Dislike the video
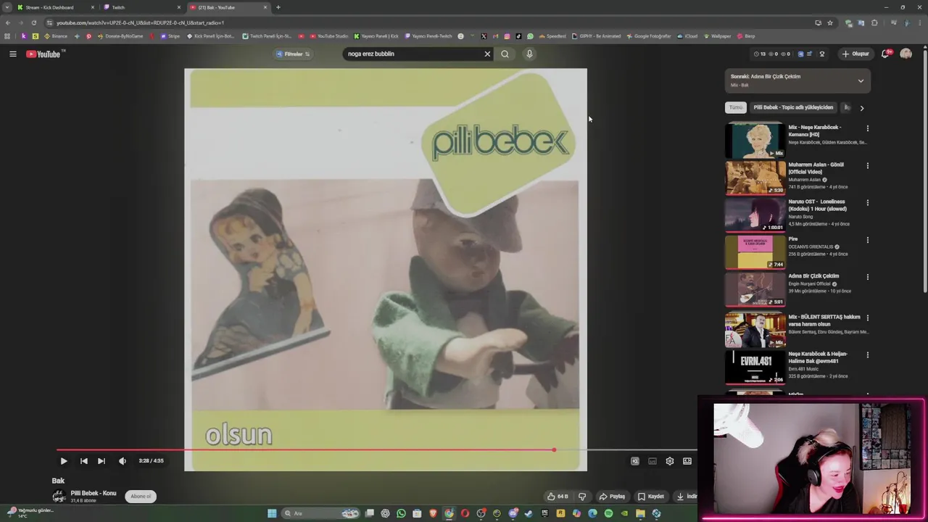The width and height of the screenshot is (928, 522). pos(582,497)
